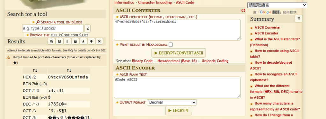Select the <3.+41 result value
Image resolution: width=326 pixels, height=119 pixels.
(x=56, y=91)
